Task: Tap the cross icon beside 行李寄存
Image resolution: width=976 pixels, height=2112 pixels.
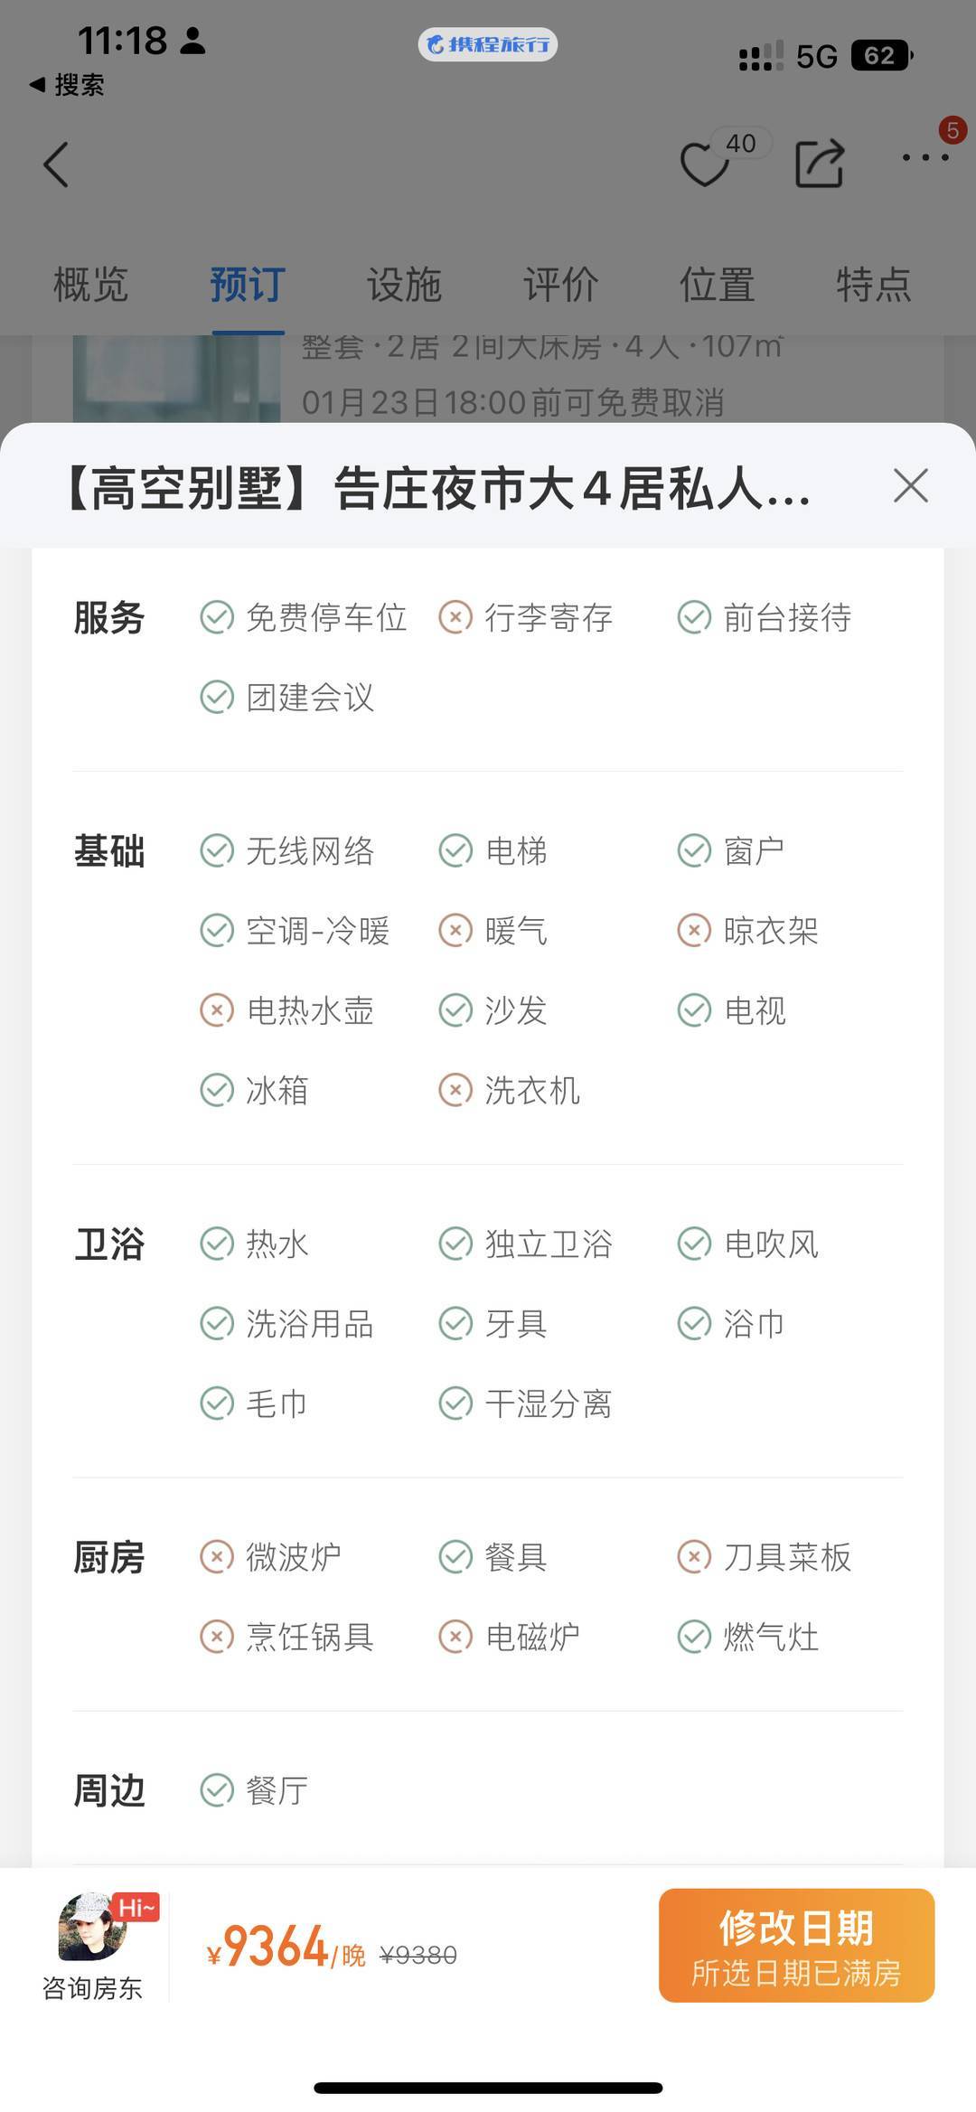Action: tap(455, 618)
